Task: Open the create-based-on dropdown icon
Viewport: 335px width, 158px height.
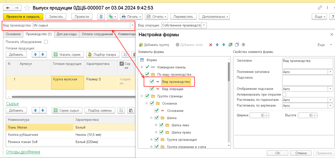Action: 112,17
